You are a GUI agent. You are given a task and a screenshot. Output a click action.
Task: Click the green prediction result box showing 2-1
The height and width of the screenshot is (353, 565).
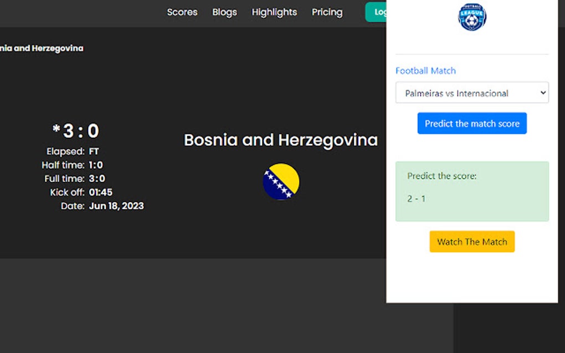[471, 191]
